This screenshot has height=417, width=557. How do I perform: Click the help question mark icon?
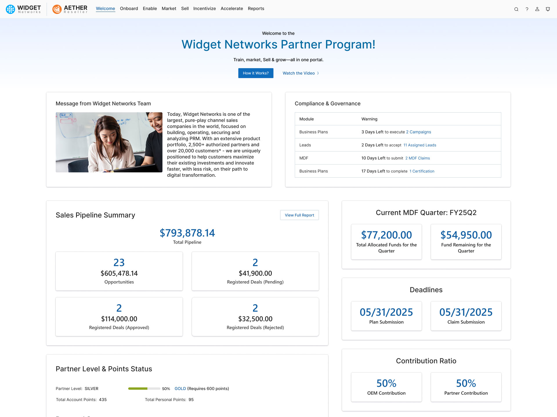pos(527,9)
